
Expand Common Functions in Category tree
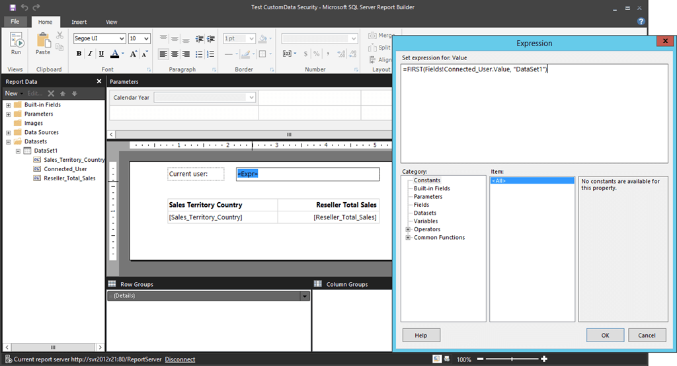pos(408,237)
